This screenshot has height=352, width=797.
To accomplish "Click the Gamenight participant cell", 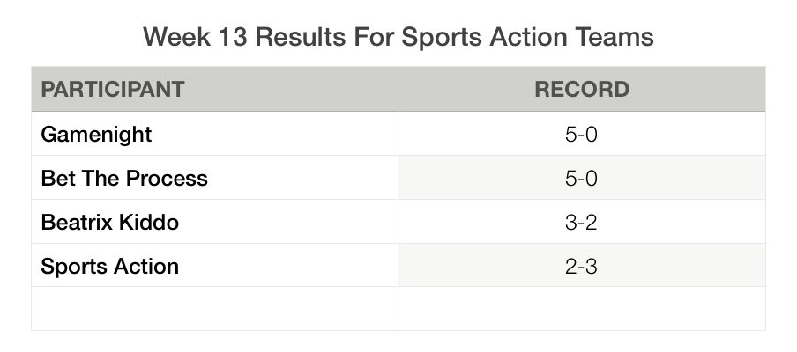I will (x=96, y=135).
